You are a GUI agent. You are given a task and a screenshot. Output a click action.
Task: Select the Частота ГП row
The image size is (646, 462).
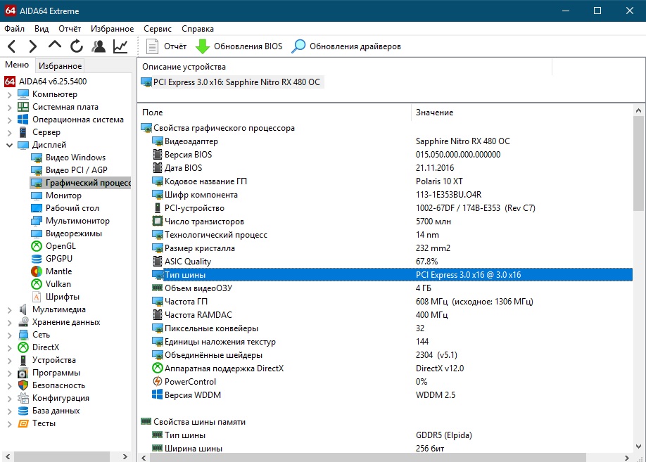click(x=392, y=302)
